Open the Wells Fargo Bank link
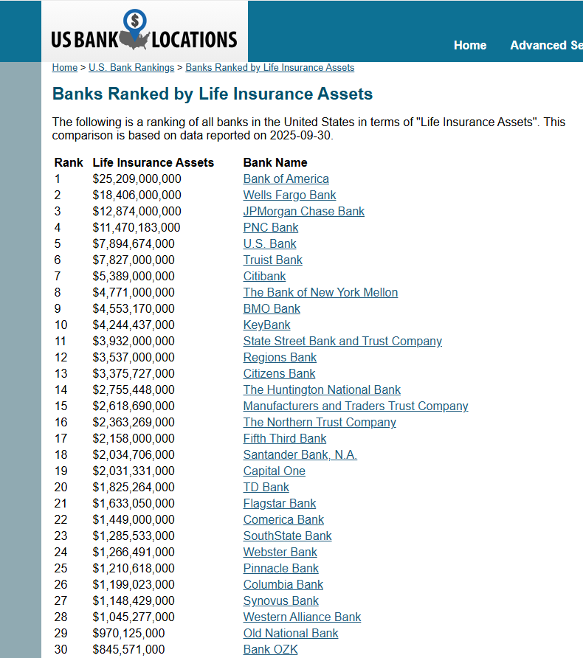The width and height of the screenshot is (583, 658). (289, 195)
